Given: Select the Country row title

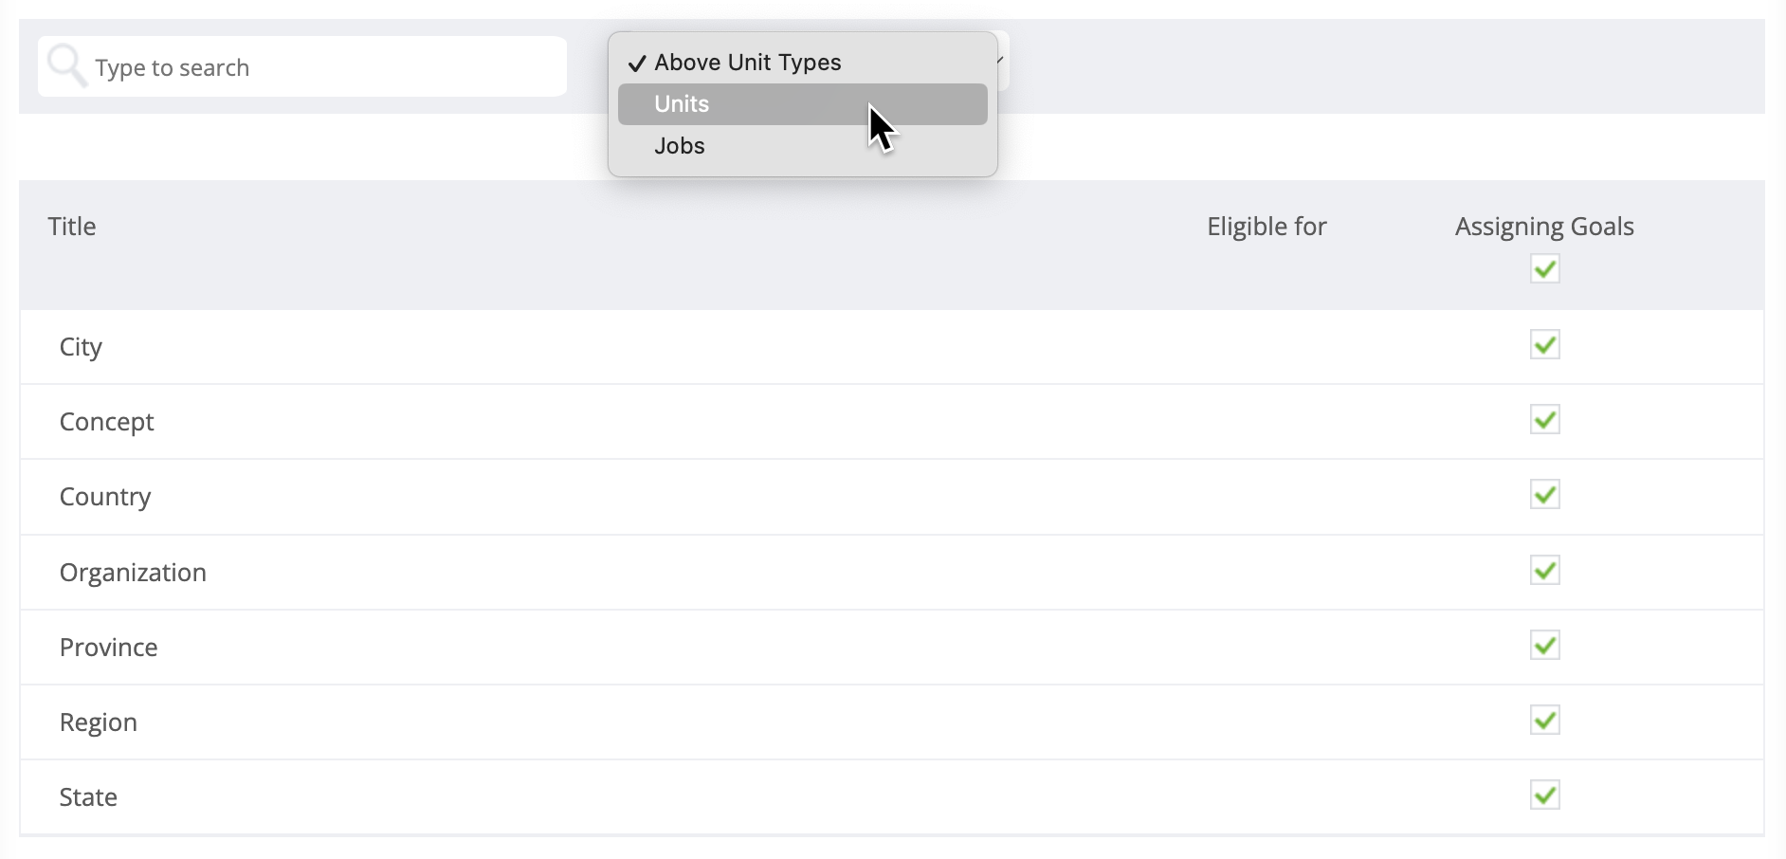Looking at the screenshot, I should tap(105, 497).
